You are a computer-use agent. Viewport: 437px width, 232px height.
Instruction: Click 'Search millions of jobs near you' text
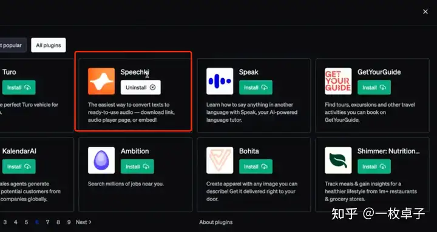[x=126, y=184]
